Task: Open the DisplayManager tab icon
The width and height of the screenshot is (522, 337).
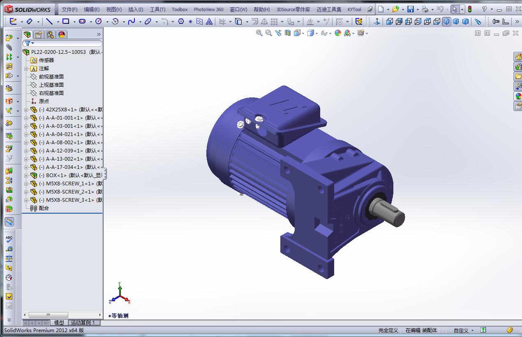Action: 62,35
